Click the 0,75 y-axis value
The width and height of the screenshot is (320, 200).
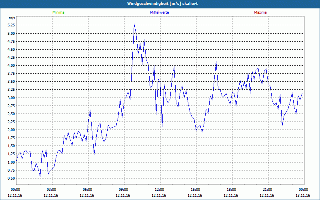[12, 170]
